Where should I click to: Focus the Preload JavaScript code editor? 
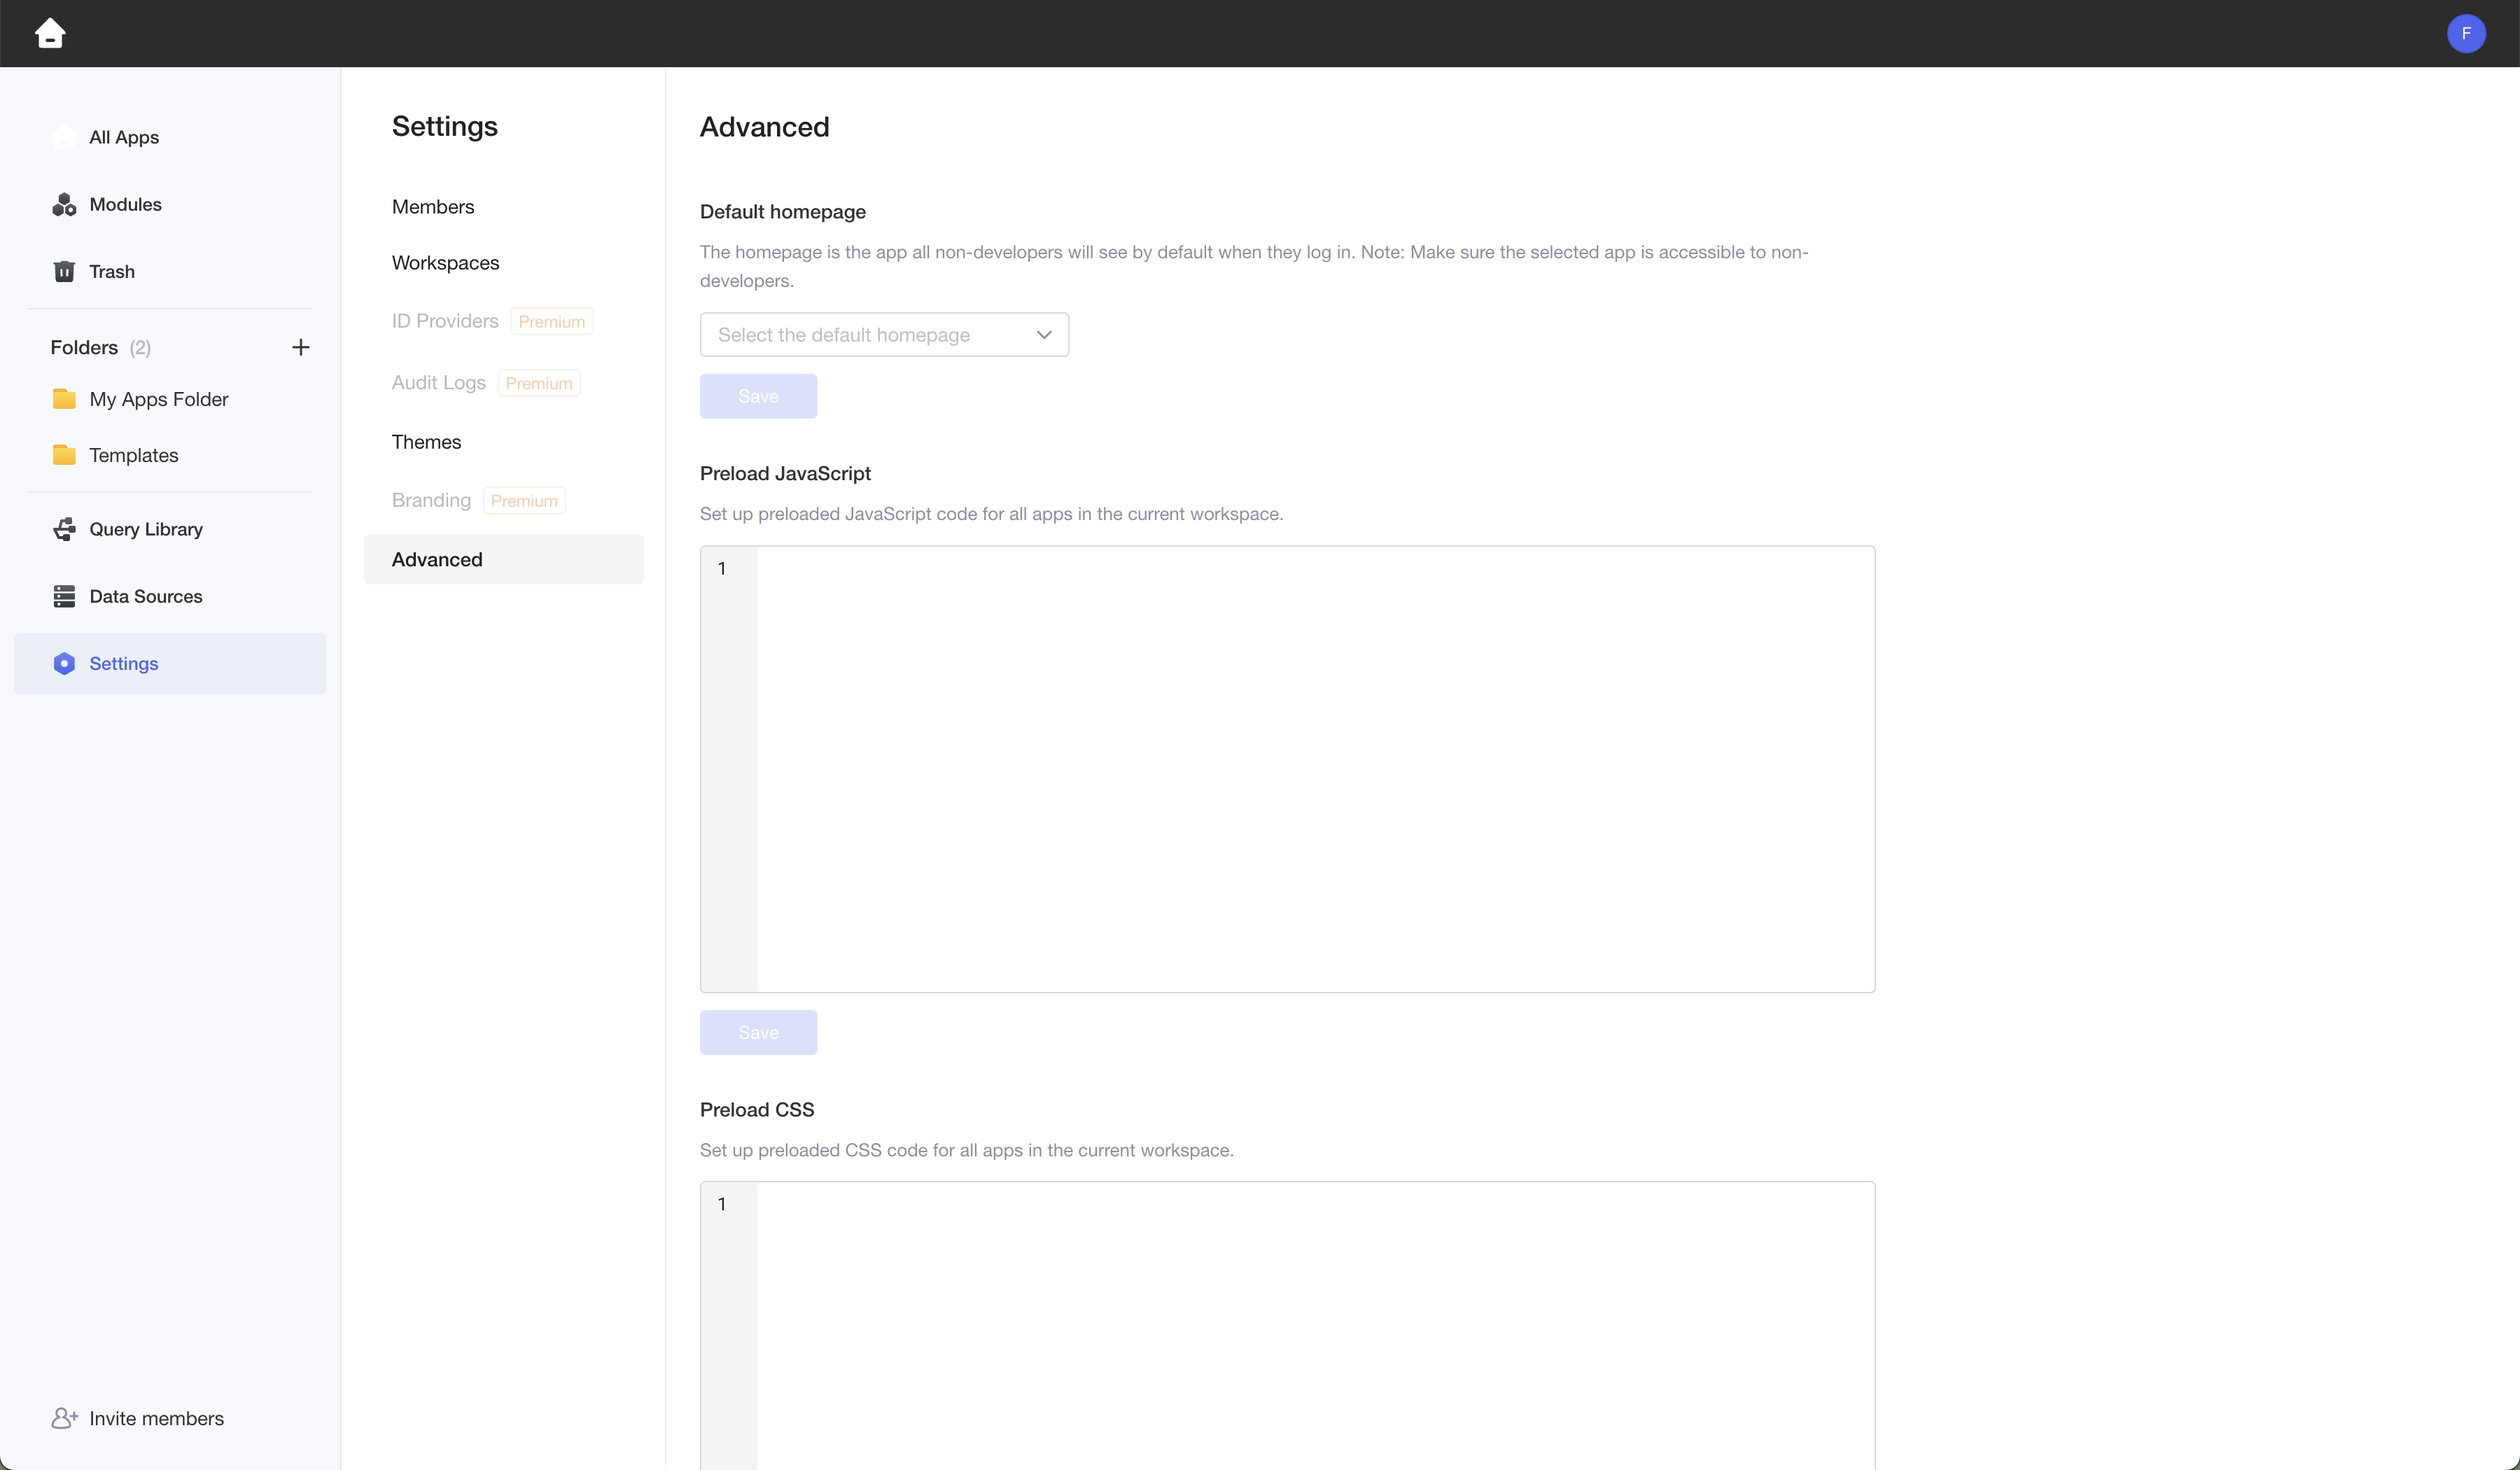click(x=1314, y=768)
